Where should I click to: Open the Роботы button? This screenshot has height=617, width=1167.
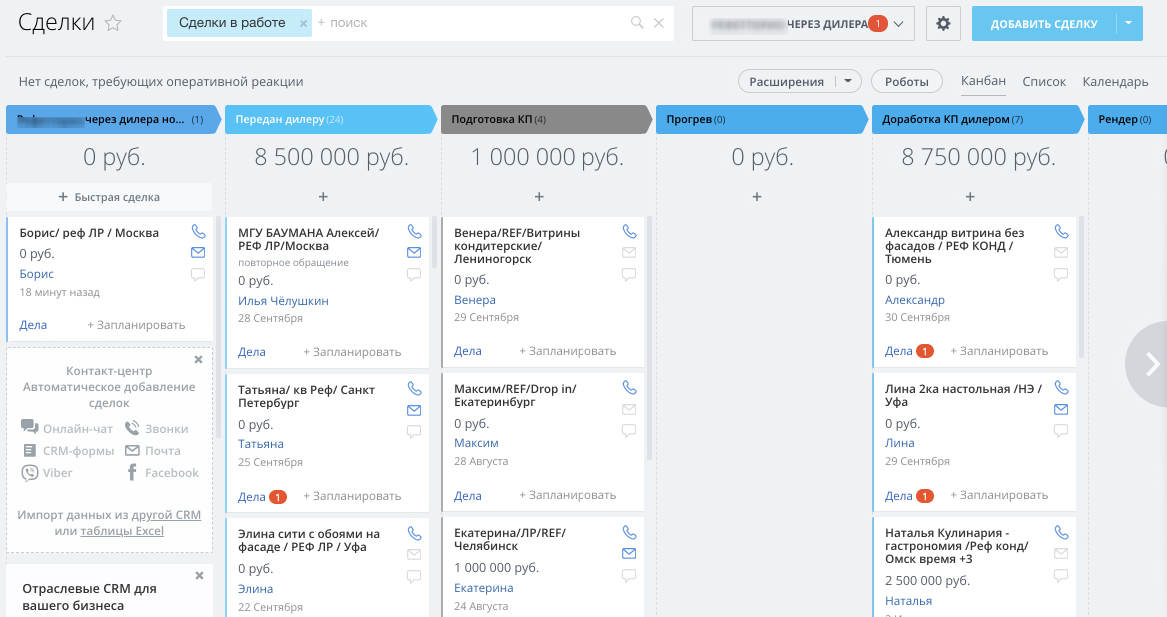(907, 82)
